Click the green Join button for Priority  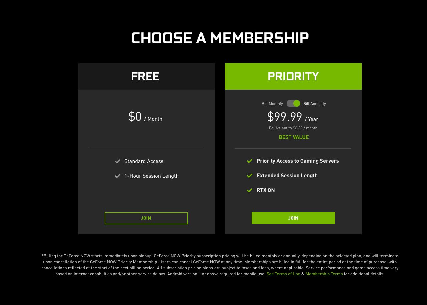coord(293,218)
